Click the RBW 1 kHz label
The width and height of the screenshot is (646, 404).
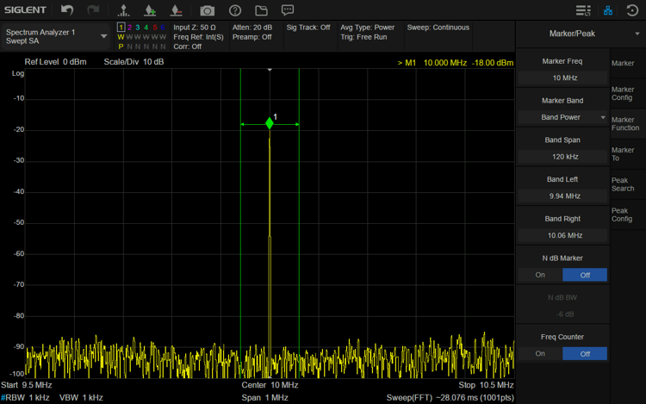tap(25, 398)
